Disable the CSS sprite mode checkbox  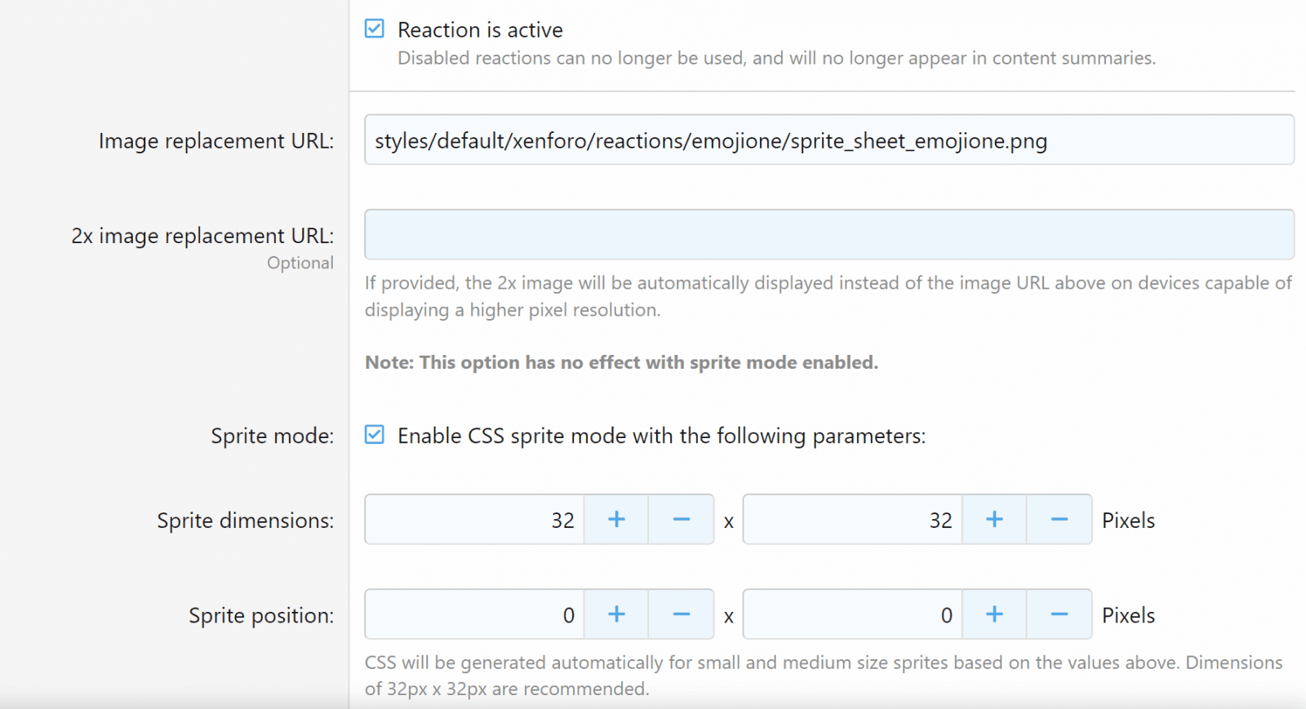coord(375,435)
